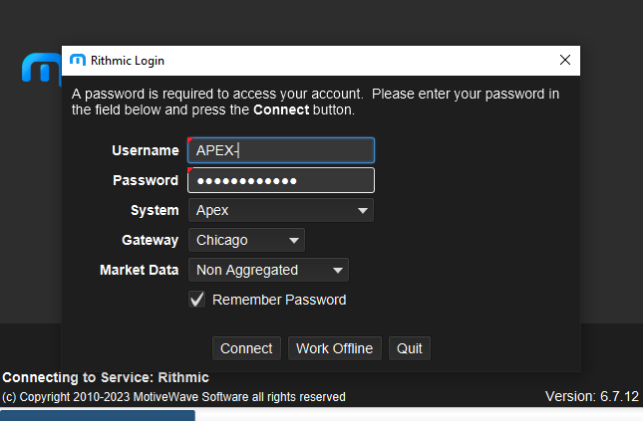Click into the Password field

tap(281, 180)
